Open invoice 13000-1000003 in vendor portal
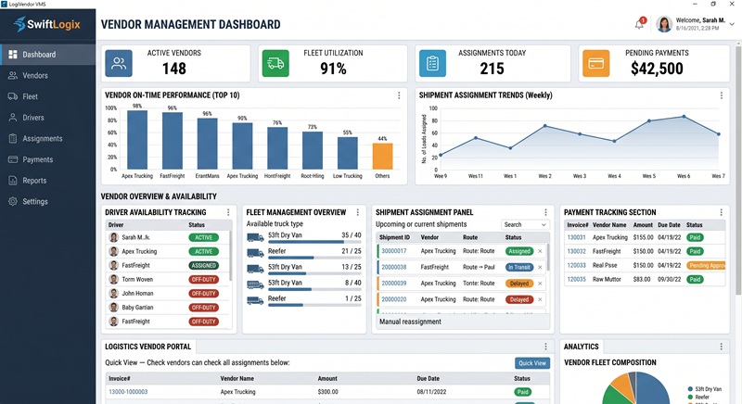The image size is (742, 404). coord(128,392)
